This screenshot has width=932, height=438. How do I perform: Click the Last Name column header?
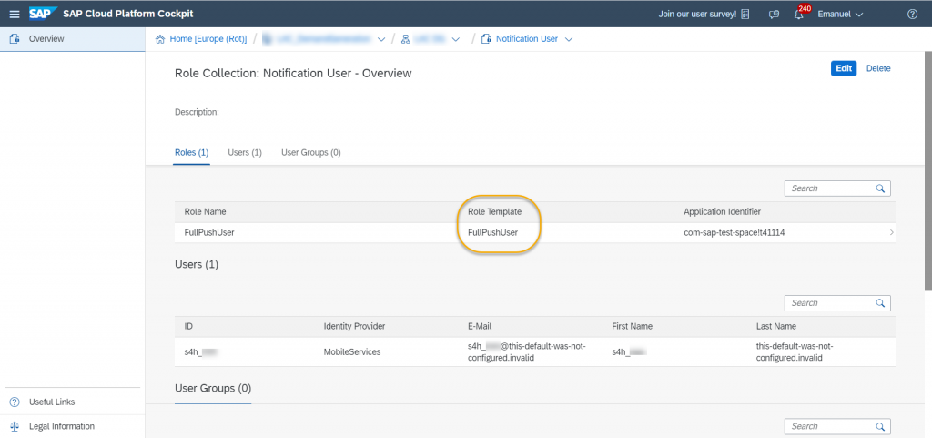coord(775,327)
